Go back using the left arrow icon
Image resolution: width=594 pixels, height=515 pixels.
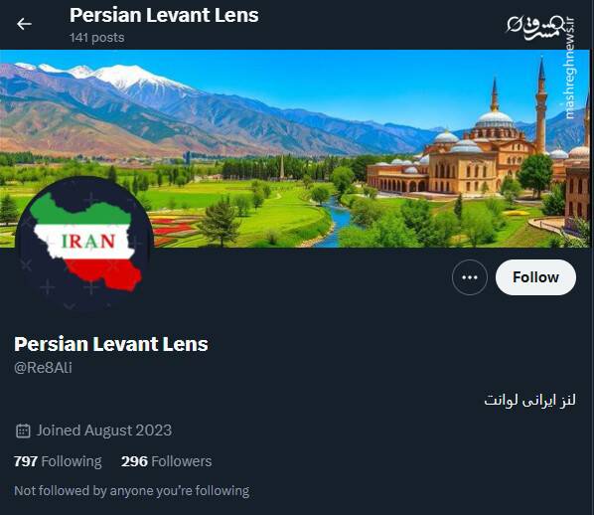pyautogui.click(x=24, y=24)
